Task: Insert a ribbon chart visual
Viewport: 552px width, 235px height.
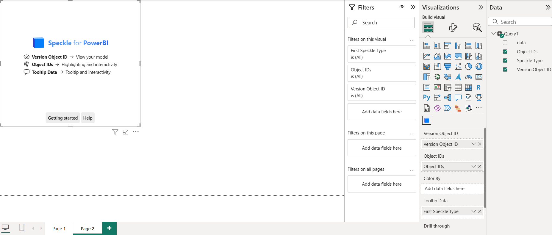Action: click(x=427, y=67)
